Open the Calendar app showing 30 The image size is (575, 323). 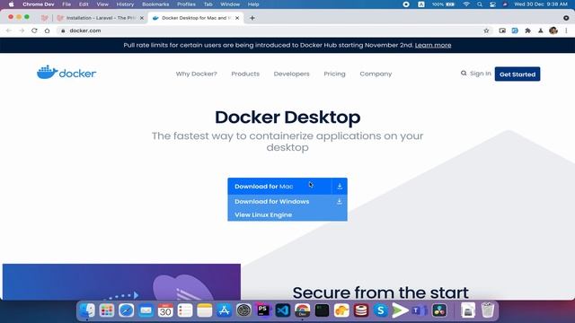pos(165,310)
